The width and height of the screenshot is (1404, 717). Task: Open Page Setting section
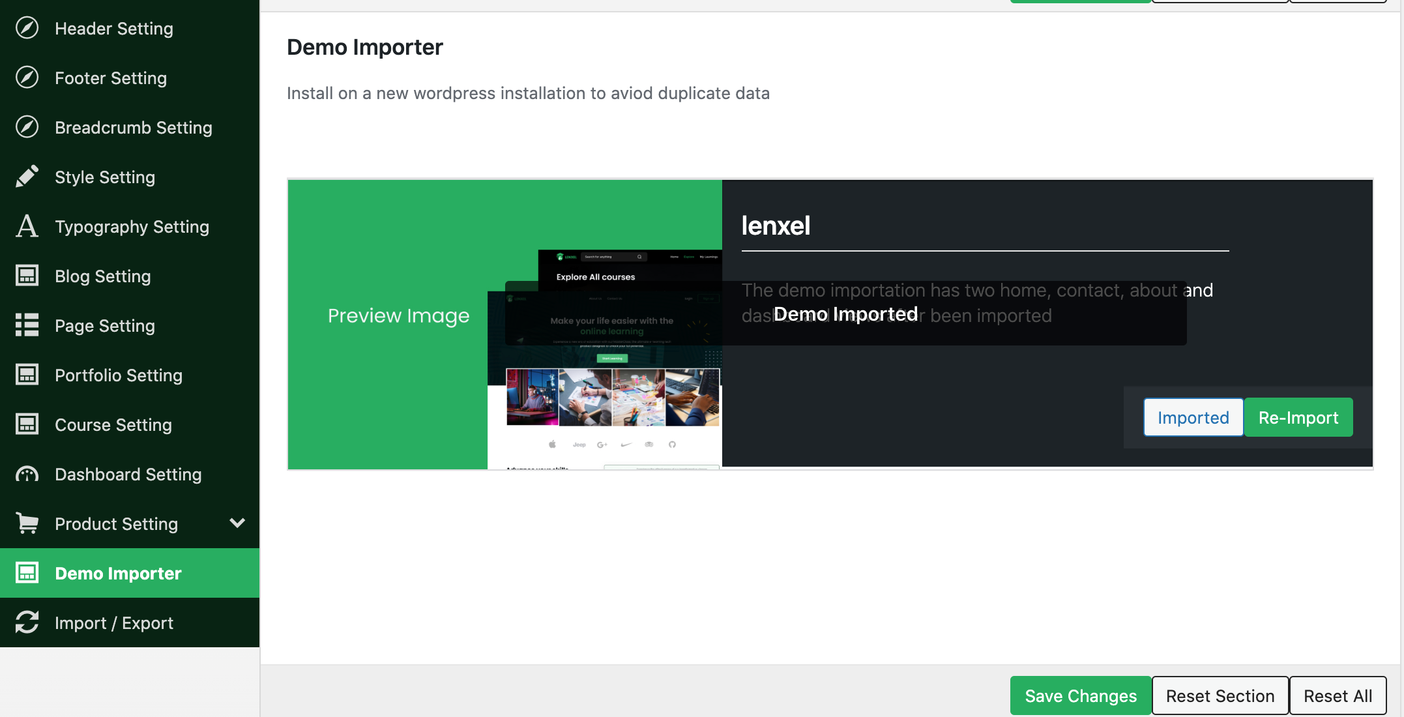[130, 325]
